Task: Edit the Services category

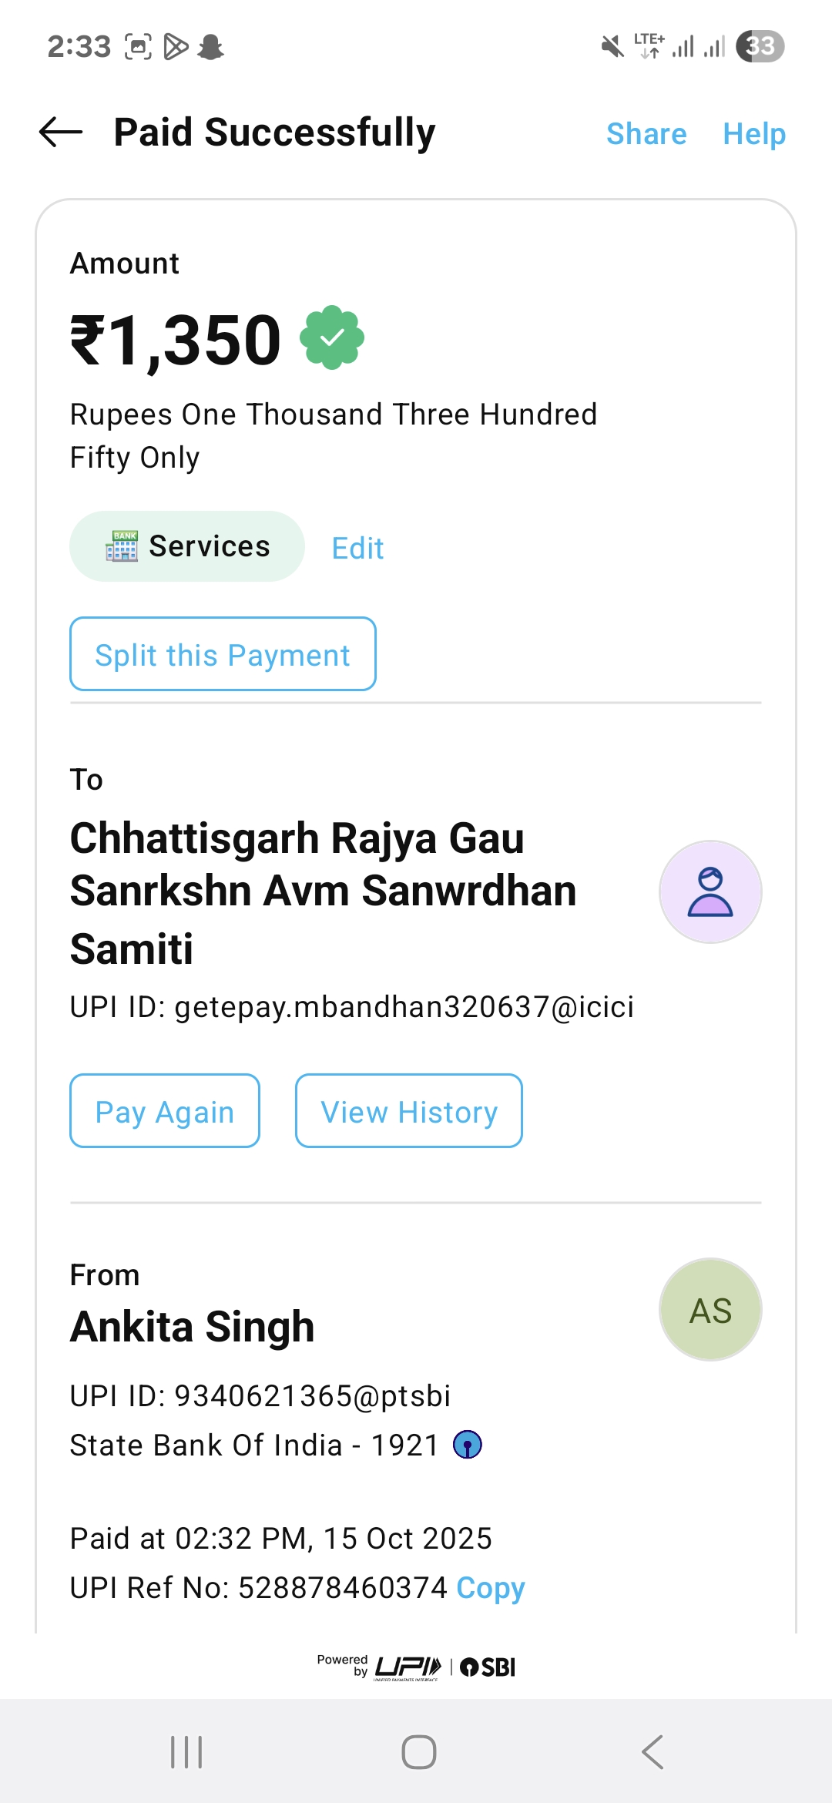Action: (x=357, y=549)
